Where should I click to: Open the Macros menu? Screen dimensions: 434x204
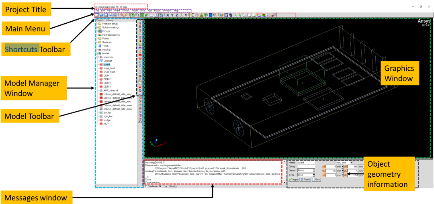pyautogui.click(x=126, y=10)
